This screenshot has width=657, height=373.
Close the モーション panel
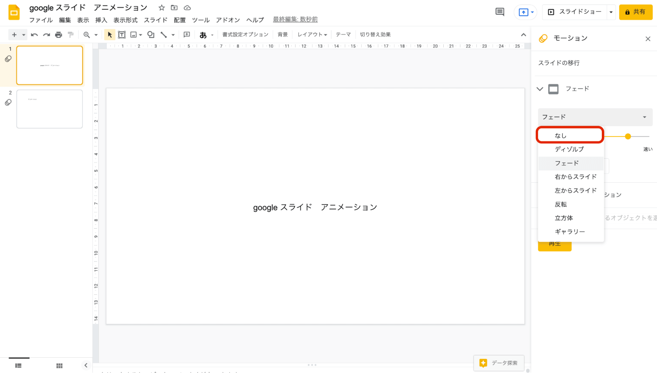point(648,39)
